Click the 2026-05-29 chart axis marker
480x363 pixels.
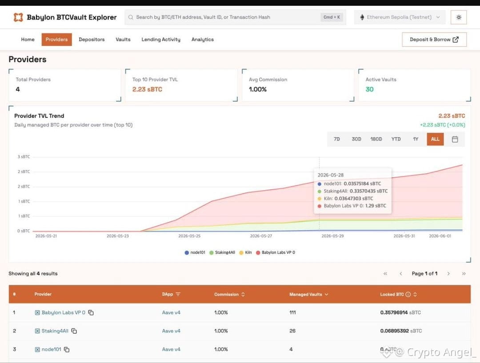(x=332, y=236)
